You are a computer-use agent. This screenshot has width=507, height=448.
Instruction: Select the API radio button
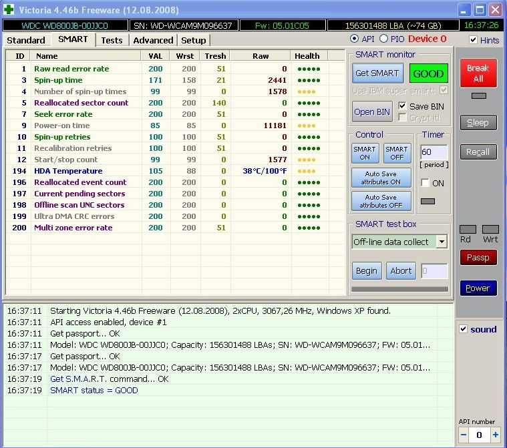pos(354,39)
